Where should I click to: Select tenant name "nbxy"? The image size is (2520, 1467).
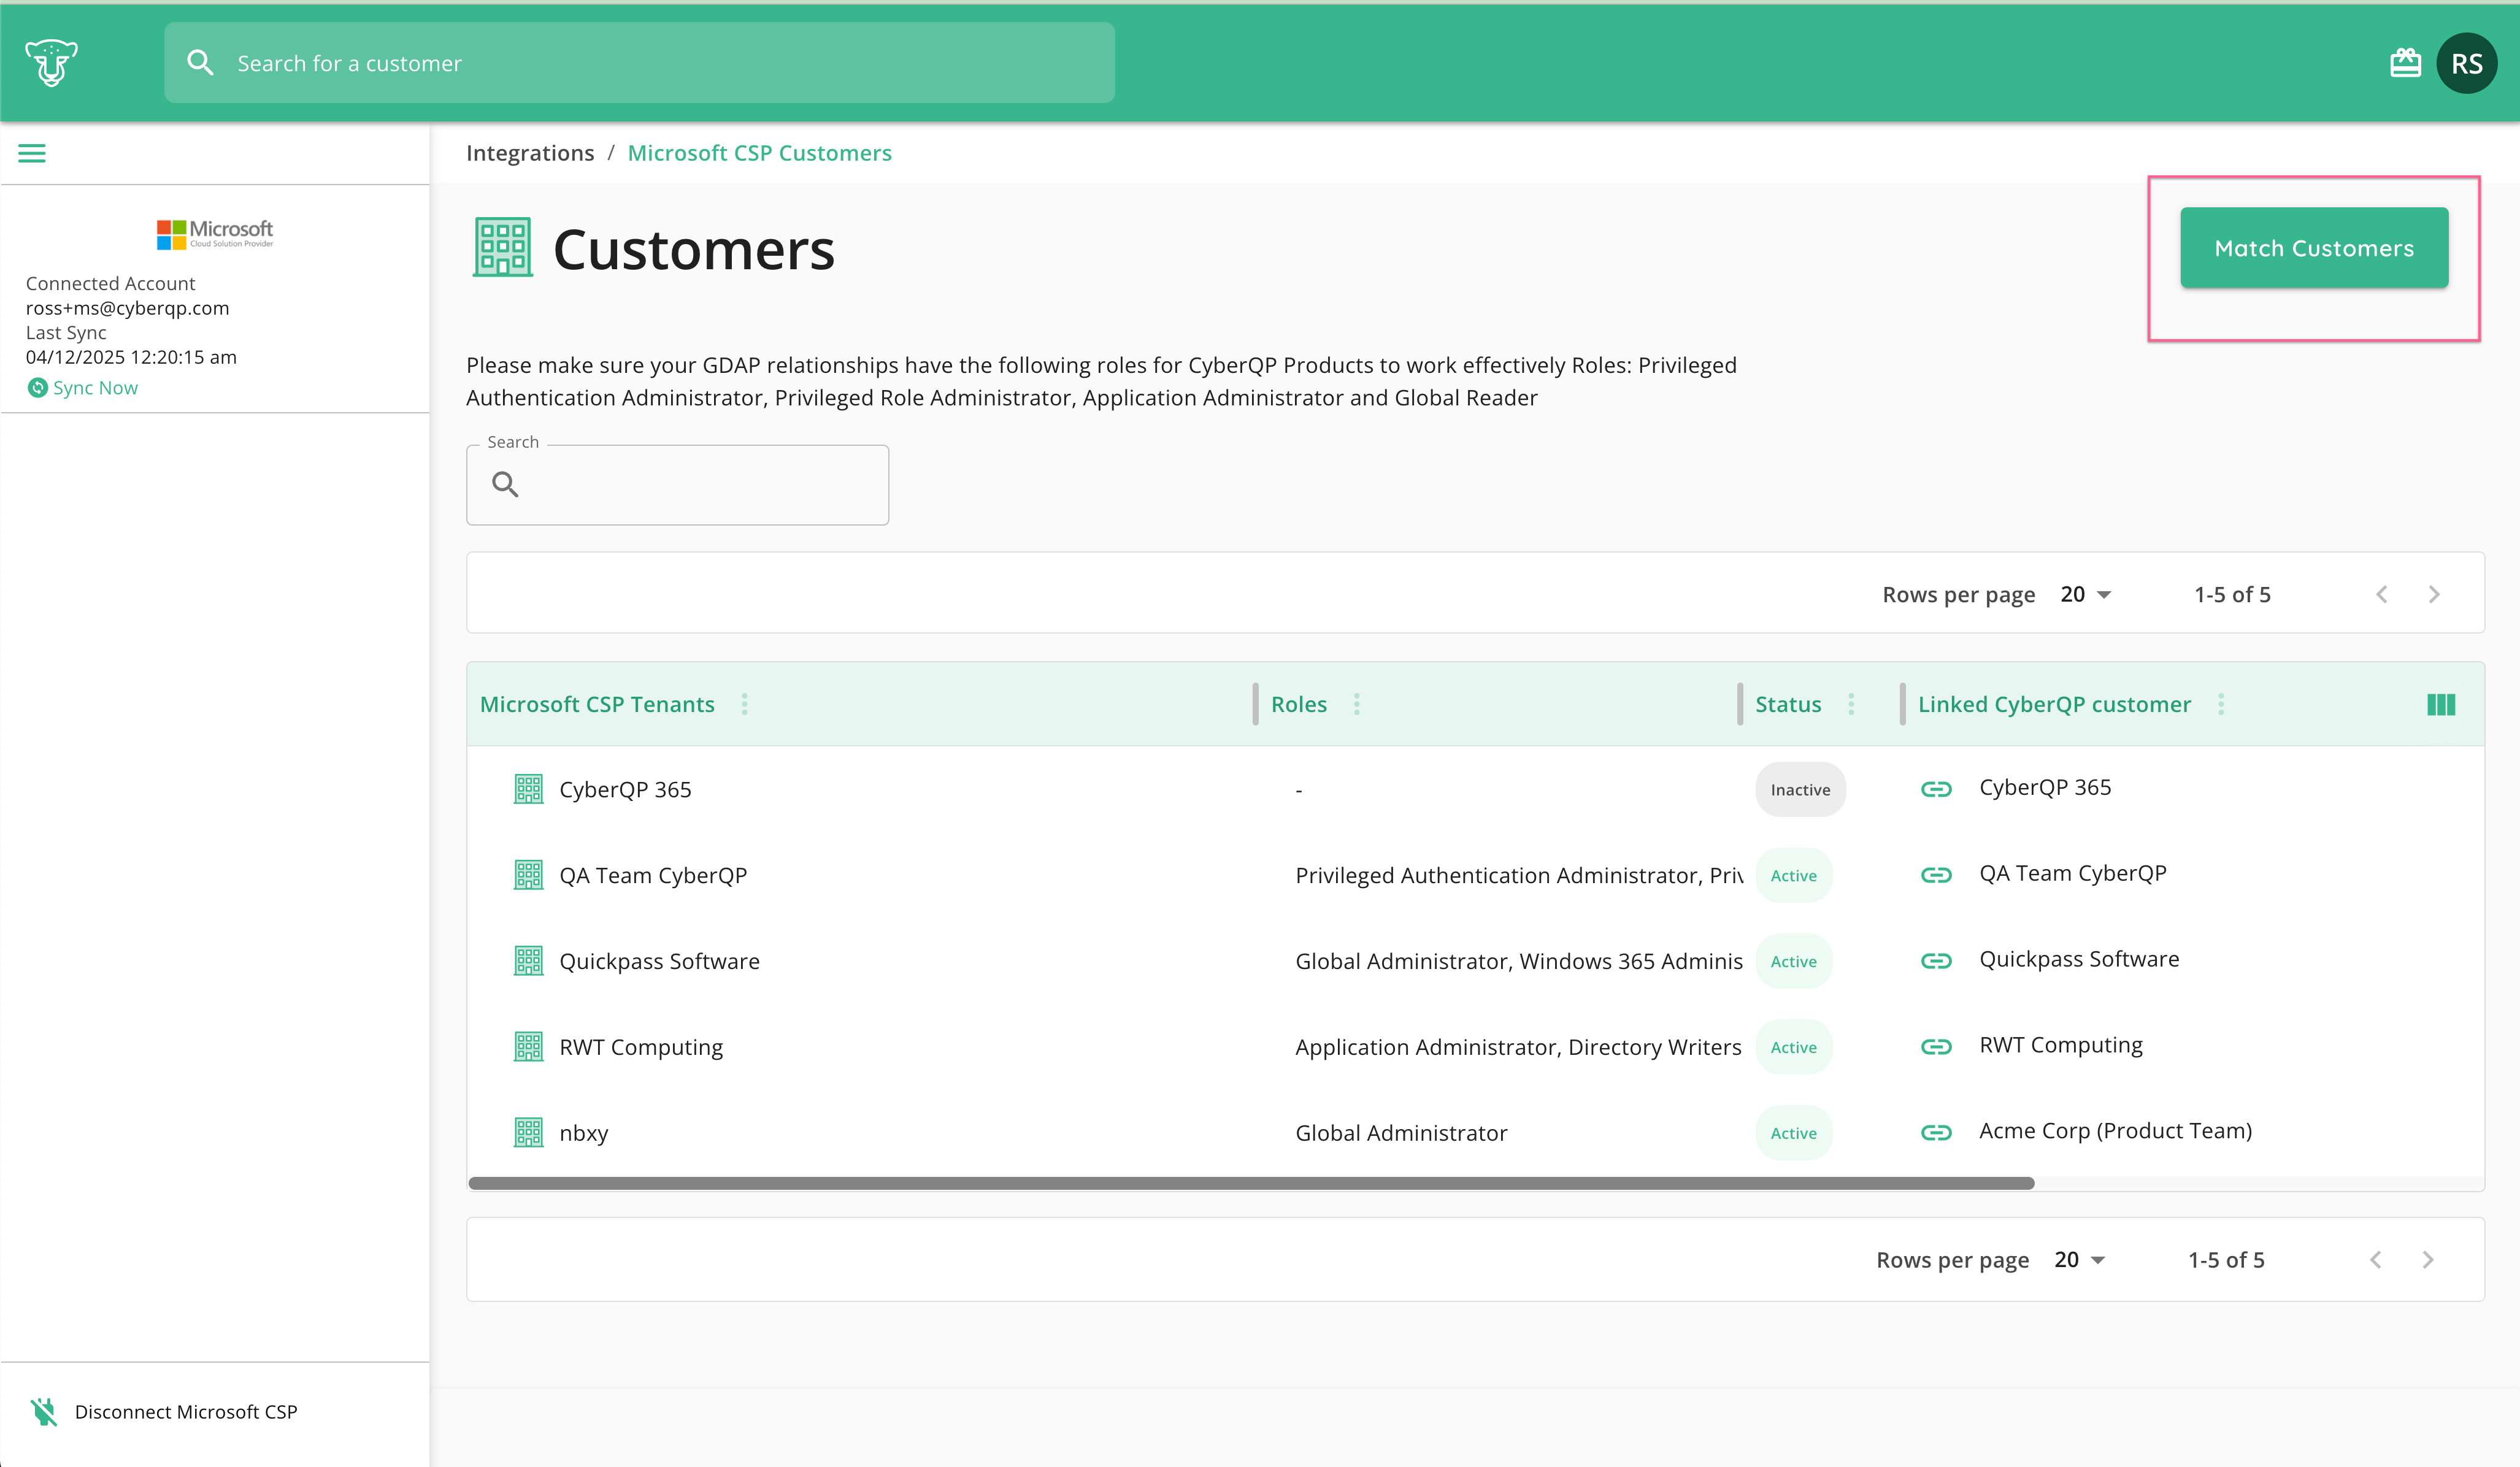pos(584,1134)
